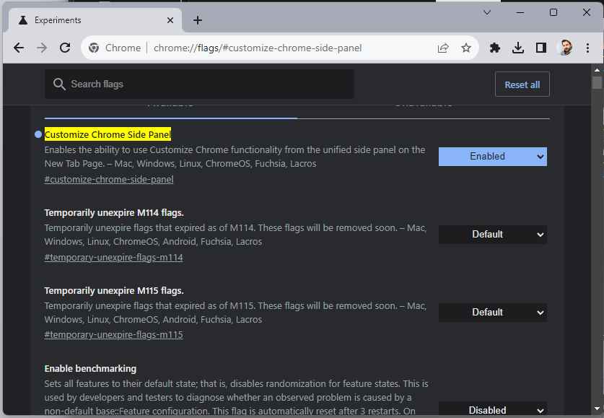Viewport: 604px width, 418px height.
Task: Go back using the browser back arrow
Action: pos(19,48)
